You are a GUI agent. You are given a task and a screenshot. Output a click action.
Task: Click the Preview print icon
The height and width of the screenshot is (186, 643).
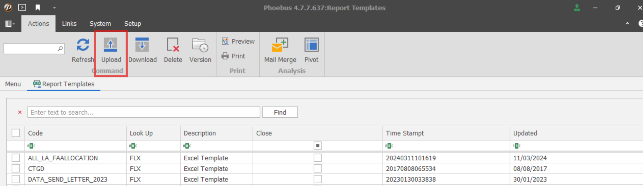225,41
